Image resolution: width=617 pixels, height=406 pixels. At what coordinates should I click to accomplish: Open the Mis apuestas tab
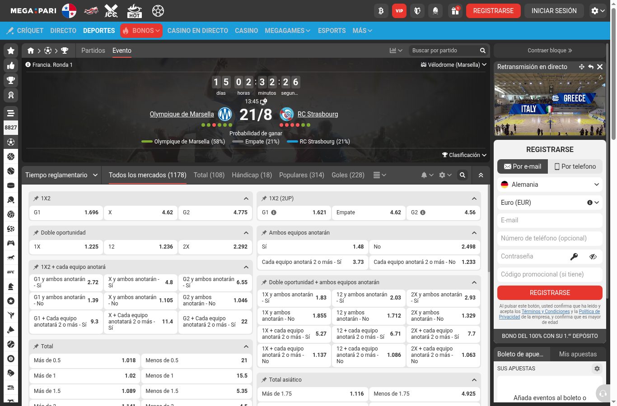(x=578, y=354)
